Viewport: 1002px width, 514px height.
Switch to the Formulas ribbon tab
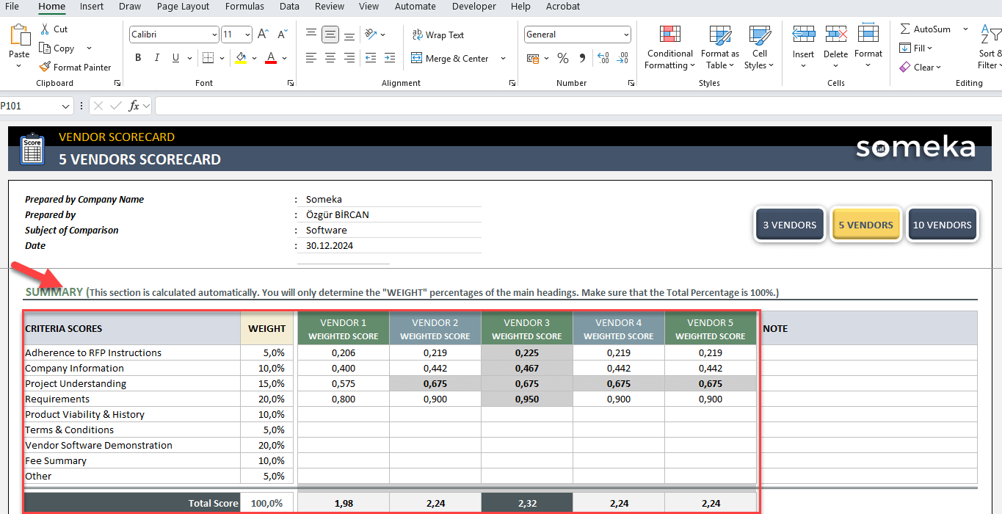tap(244, 7)
